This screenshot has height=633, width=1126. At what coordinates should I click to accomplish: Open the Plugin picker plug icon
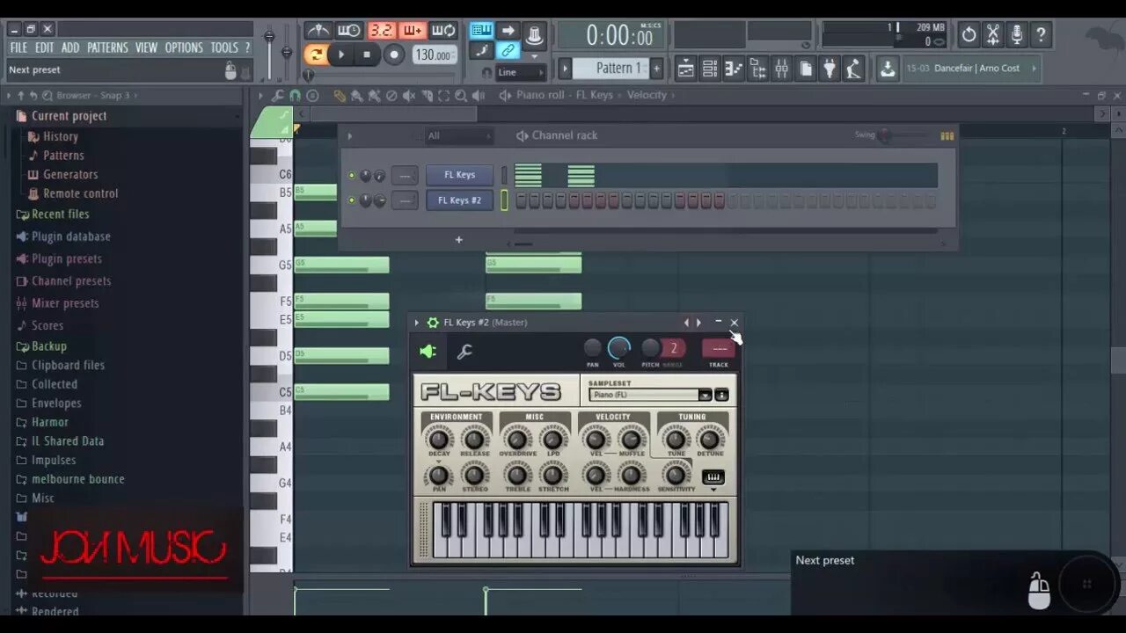(x=829, y=69)
